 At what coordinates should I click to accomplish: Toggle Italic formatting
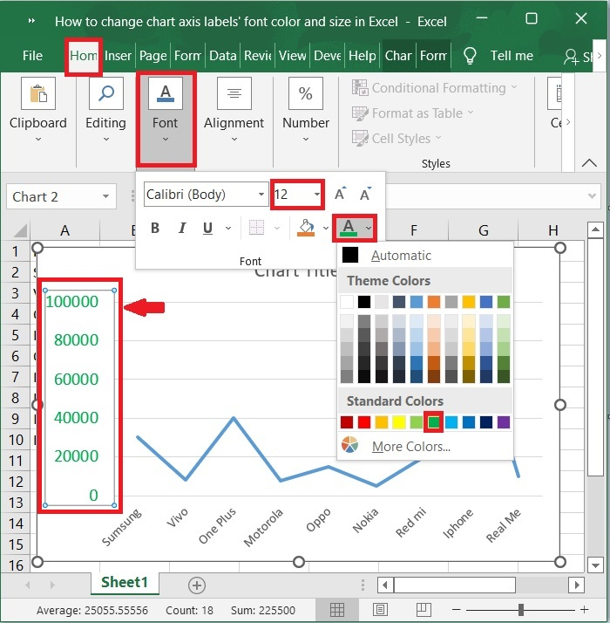[182, 229]
